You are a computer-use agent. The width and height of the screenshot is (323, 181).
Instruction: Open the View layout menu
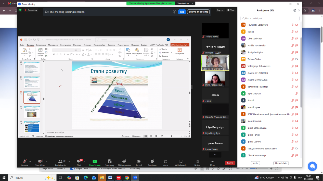click(x=231, y=10)
